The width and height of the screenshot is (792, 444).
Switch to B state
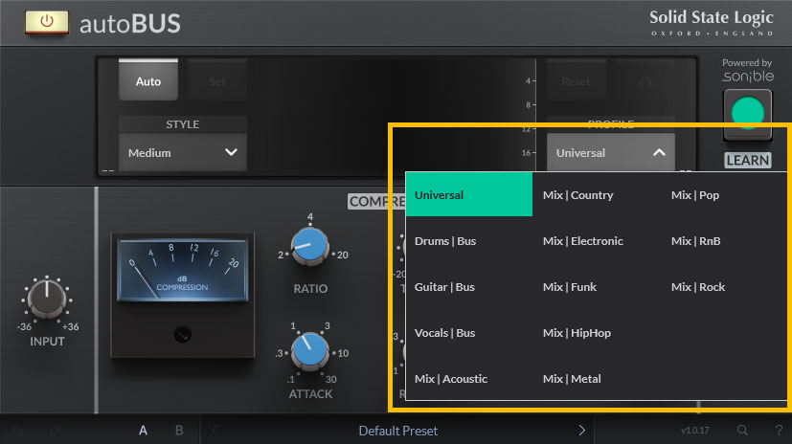pos(179,431)
